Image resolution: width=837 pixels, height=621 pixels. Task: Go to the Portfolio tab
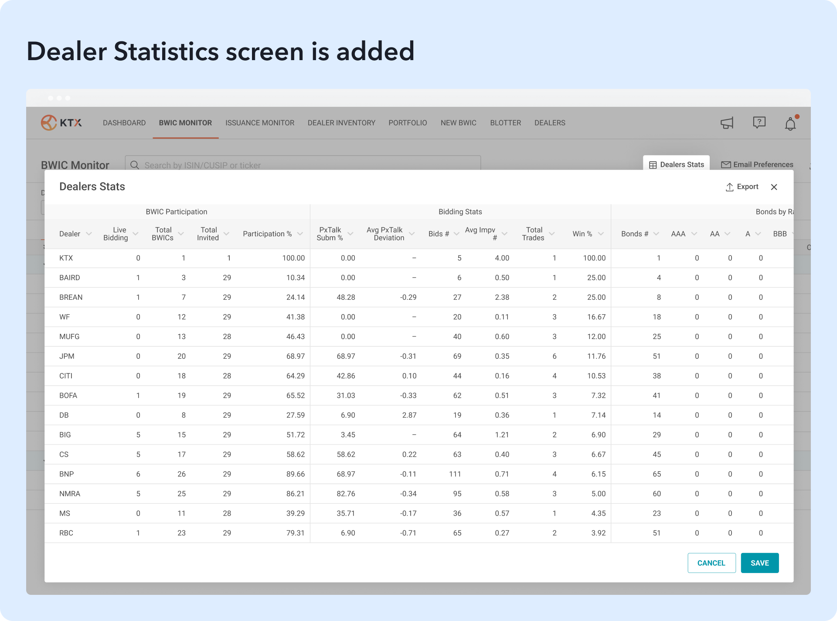408,123
